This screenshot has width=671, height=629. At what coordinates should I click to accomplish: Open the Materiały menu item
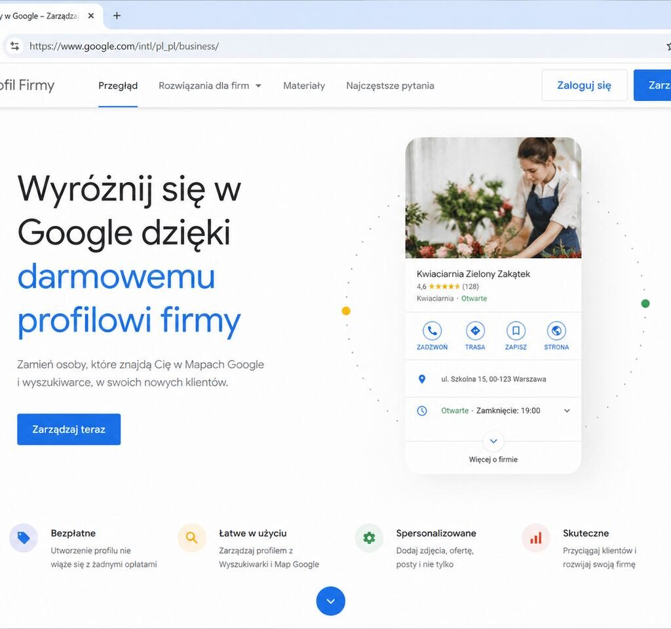[x=304, y=86]
